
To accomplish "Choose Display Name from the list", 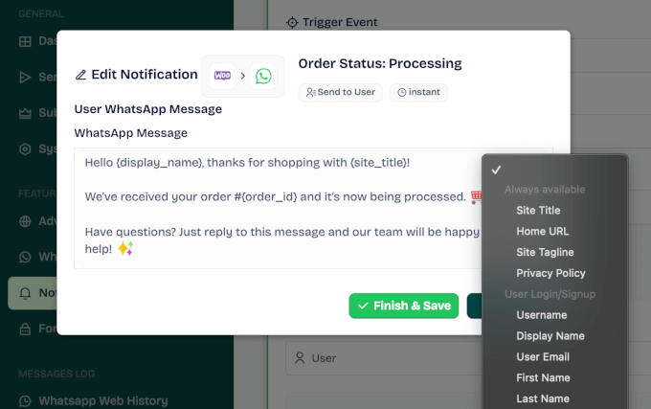I will pos(550,336).
